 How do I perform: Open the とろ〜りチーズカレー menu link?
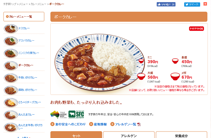pos(30,102)
